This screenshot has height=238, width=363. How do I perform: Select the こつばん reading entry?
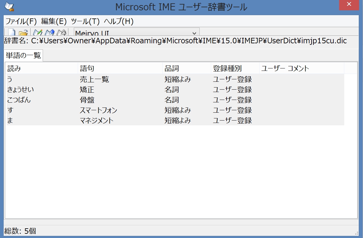point(19,100)
